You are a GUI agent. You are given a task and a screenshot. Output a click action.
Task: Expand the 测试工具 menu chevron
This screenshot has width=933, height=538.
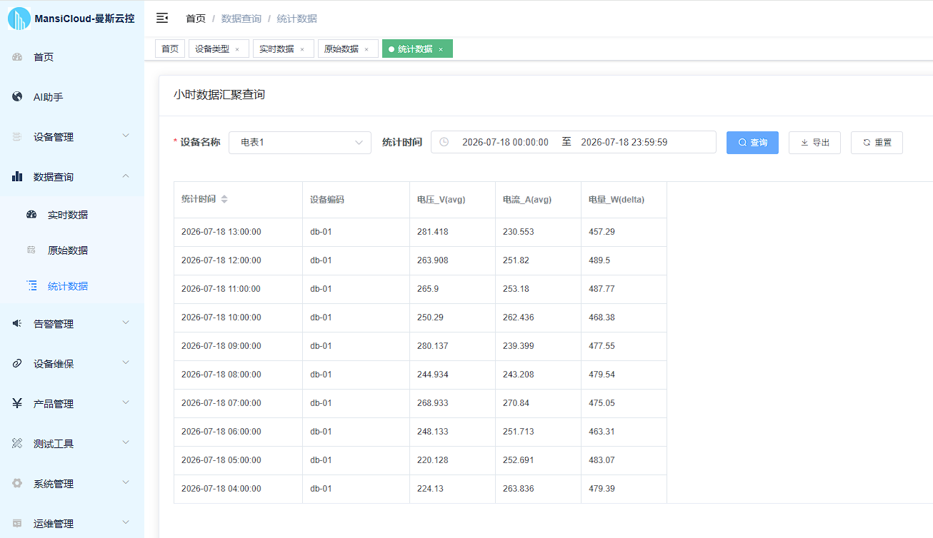126,442
